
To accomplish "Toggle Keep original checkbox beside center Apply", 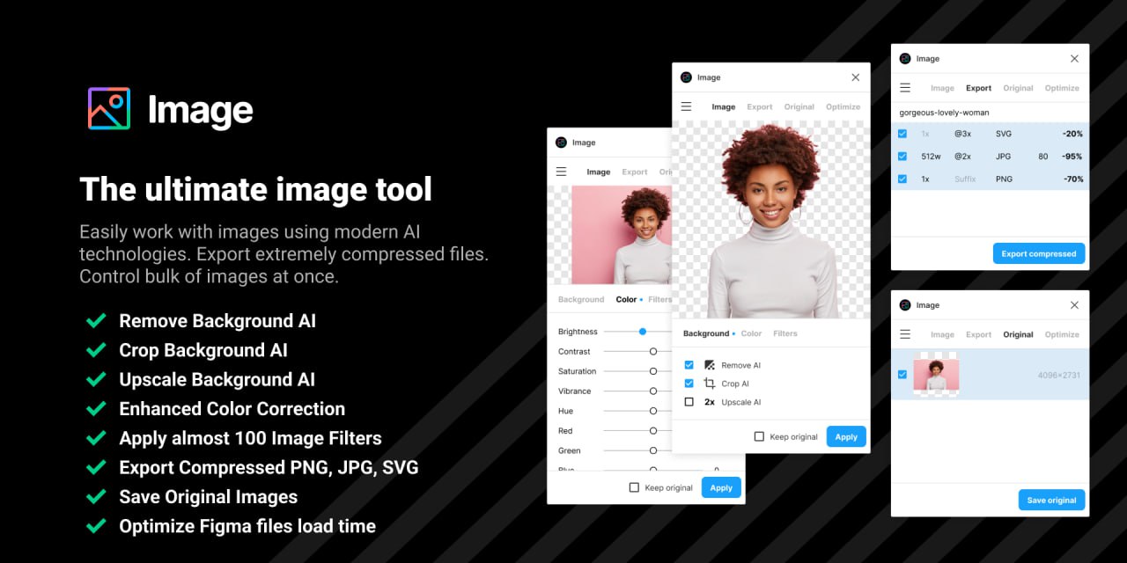I will tap(759, 436).
